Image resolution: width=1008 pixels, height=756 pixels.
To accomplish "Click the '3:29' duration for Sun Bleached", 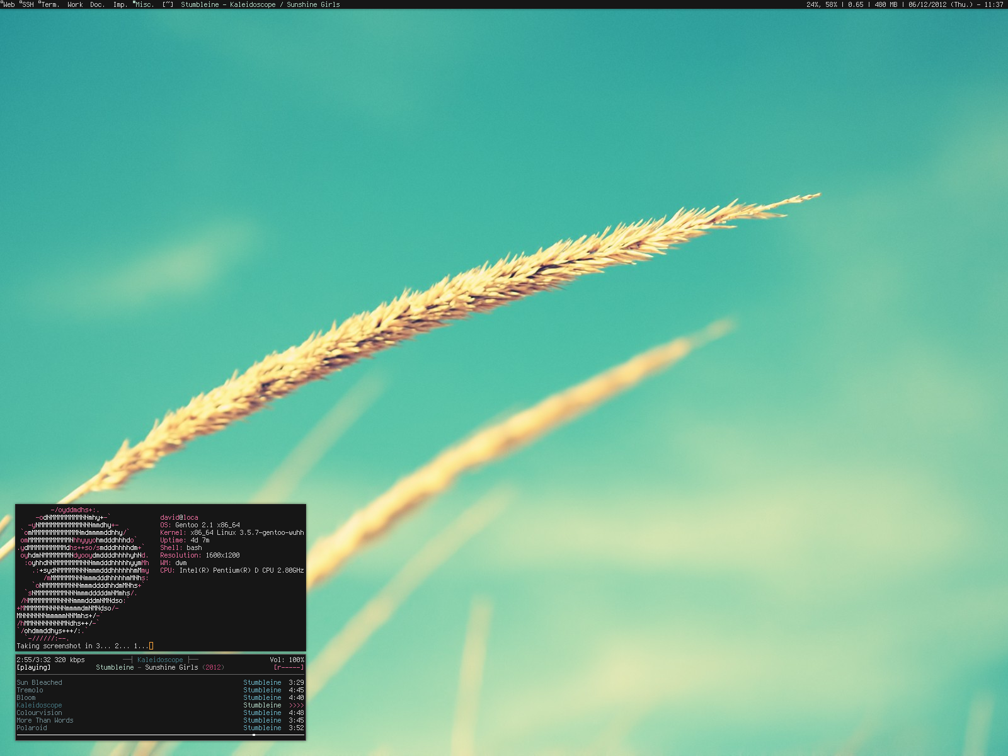I will pos(297,682).
